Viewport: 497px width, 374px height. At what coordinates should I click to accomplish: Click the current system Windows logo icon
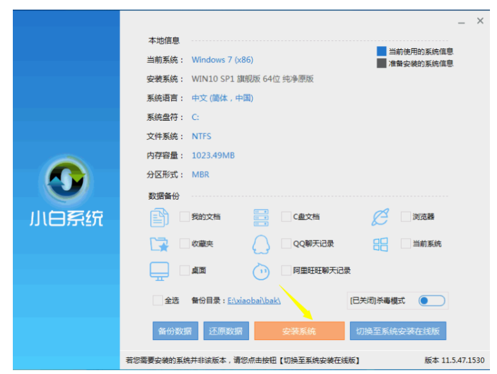[x=380, y=244]
